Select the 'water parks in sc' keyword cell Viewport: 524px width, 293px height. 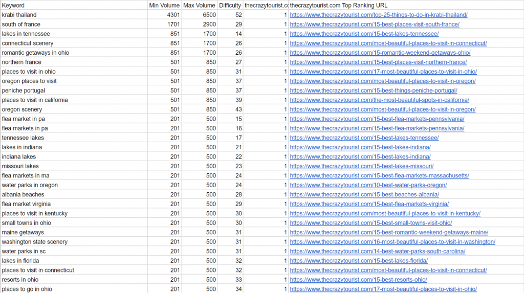point(74,251)
